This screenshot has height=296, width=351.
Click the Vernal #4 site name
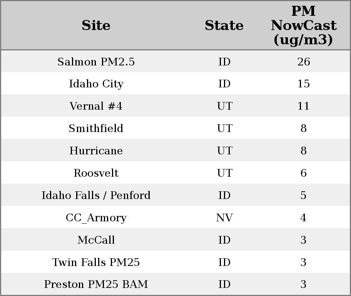click(x=96, y=106)
